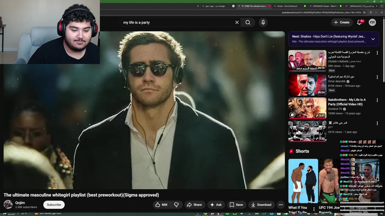Subscribe to the Qojim channel
The image size is (385, 216).
[x=54, y=205]
